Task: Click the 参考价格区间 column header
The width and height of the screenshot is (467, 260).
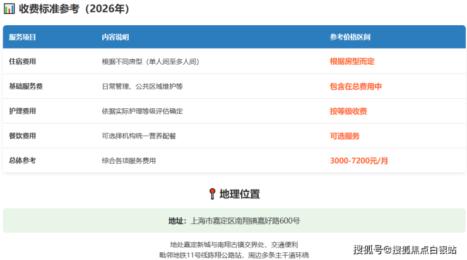Action: (x=350, y=37)
